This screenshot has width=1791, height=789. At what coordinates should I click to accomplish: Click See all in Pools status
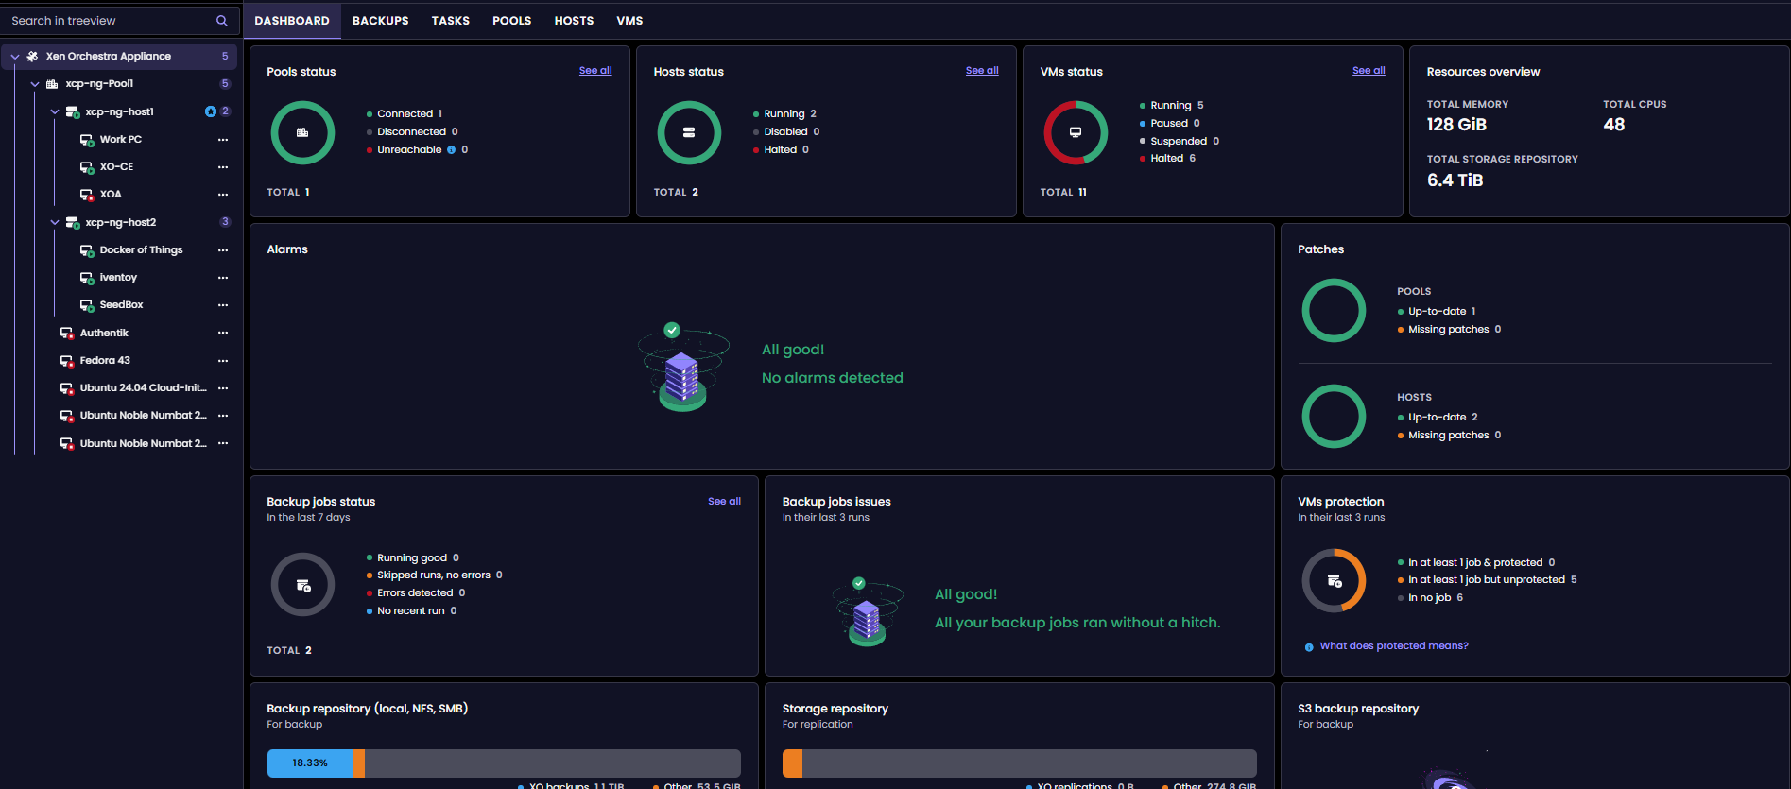coord(594,71)
